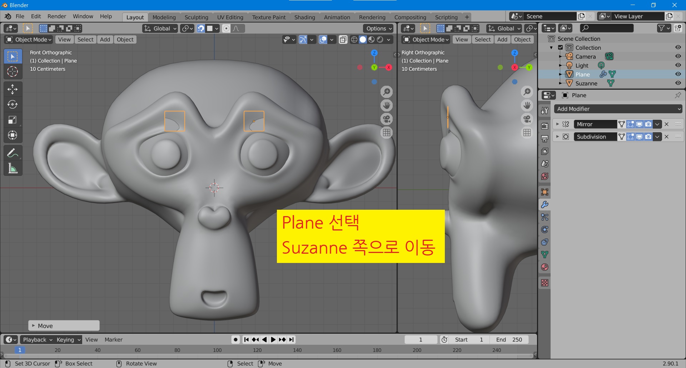686x368 pixels.
Task: Open the Playback dropdown in timeline
Action: (38, 340)
